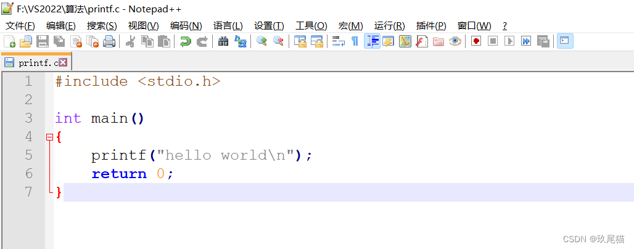Toggle word wrap toolbar icon
The width and height of the screenshot is (634, 249).
click(338, 41)
